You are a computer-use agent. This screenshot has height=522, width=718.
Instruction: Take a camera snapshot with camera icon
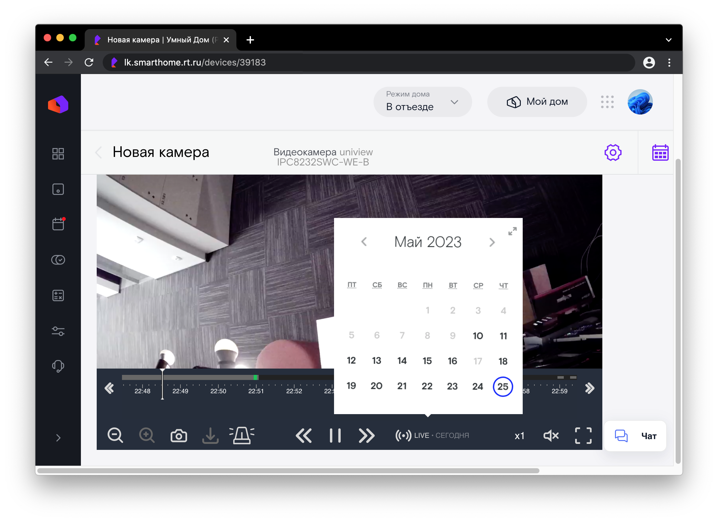[179, 436]
